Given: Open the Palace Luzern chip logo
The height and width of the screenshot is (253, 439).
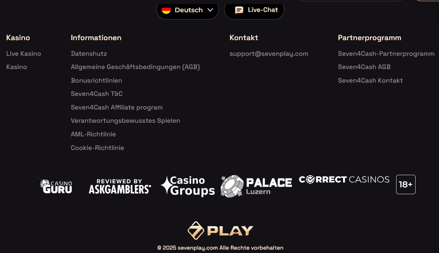Looking at the screenshot, I should pyautogui.click(x=256, y=186).
